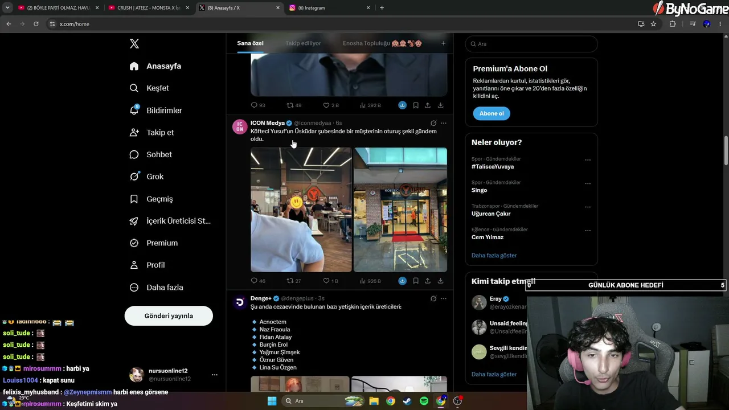
Task: Switch to Takip ediliyor timeline tab
Action: [x=303, y=43]
